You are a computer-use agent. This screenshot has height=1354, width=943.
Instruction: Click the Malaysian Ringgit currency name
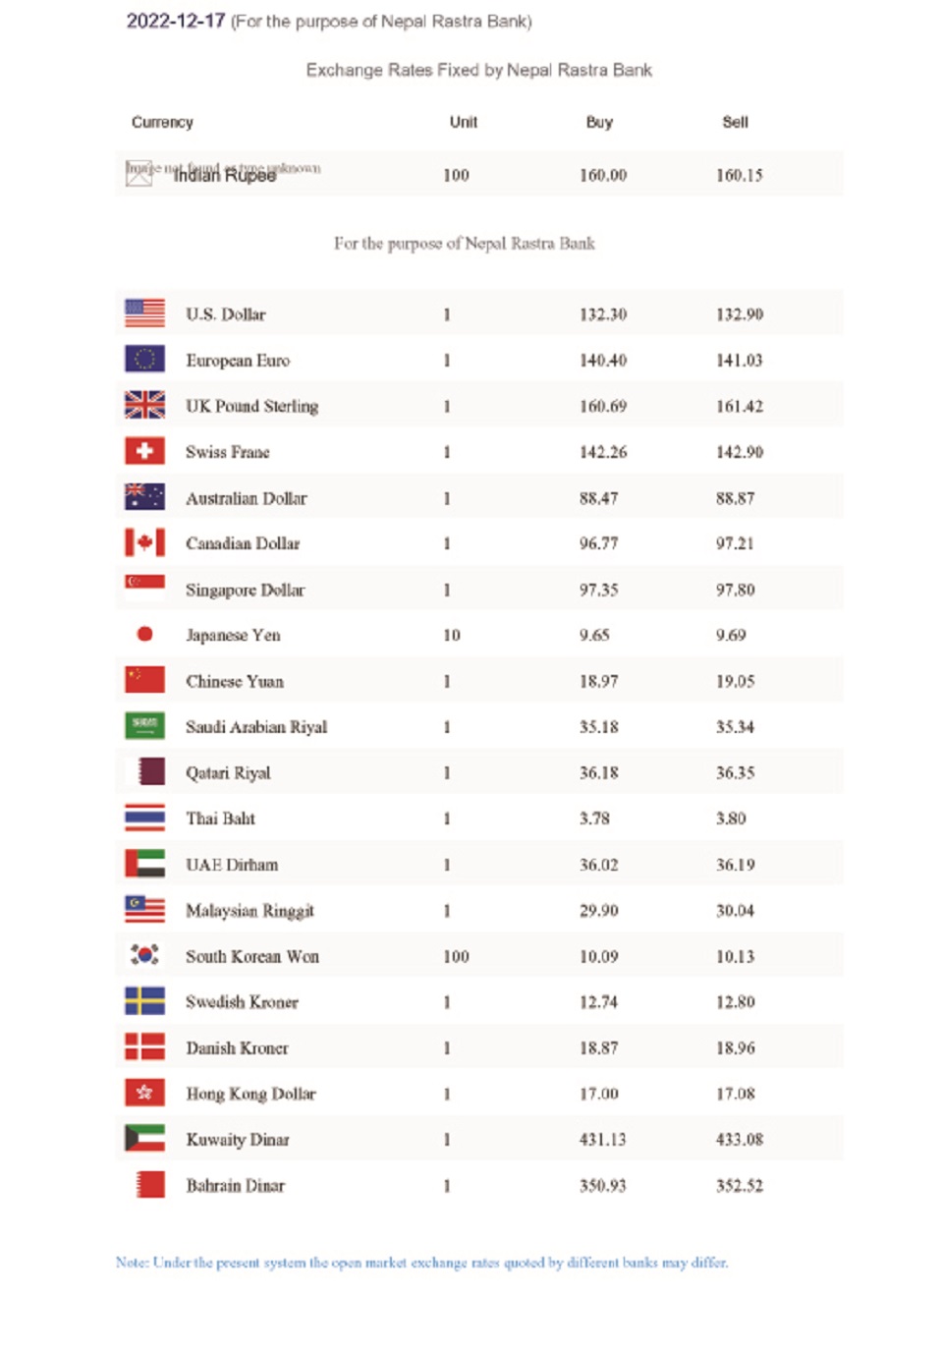(x=250, y=911)
